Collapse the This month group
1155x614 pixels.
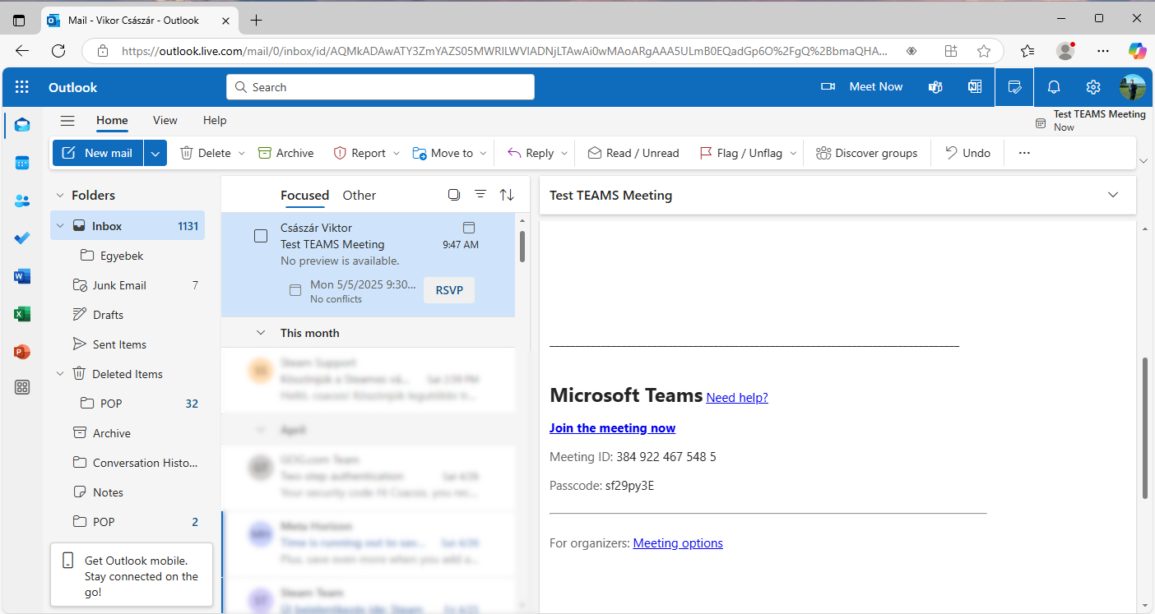tap(261, 333)
